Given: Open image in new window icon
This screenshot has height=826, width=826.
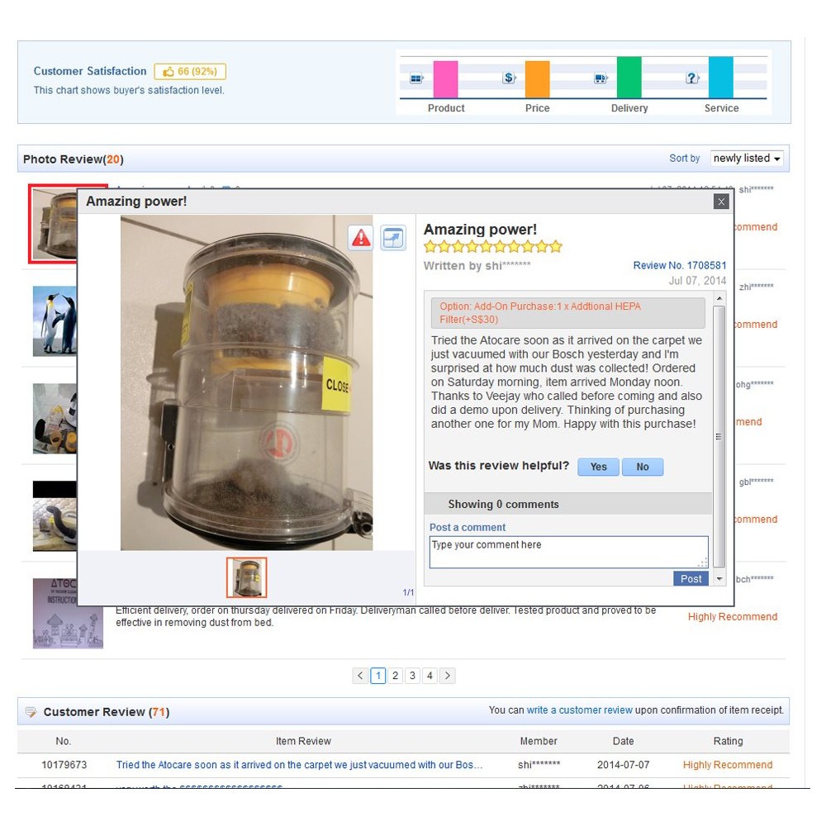Looking at the screenshot, I should (x=393, y=238).
